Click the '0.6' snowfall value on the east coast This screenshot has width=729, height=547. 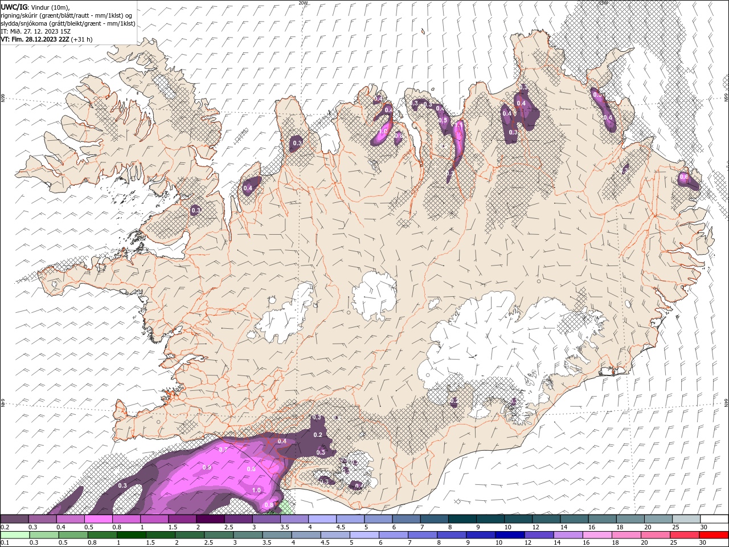[x=684, y=177]
